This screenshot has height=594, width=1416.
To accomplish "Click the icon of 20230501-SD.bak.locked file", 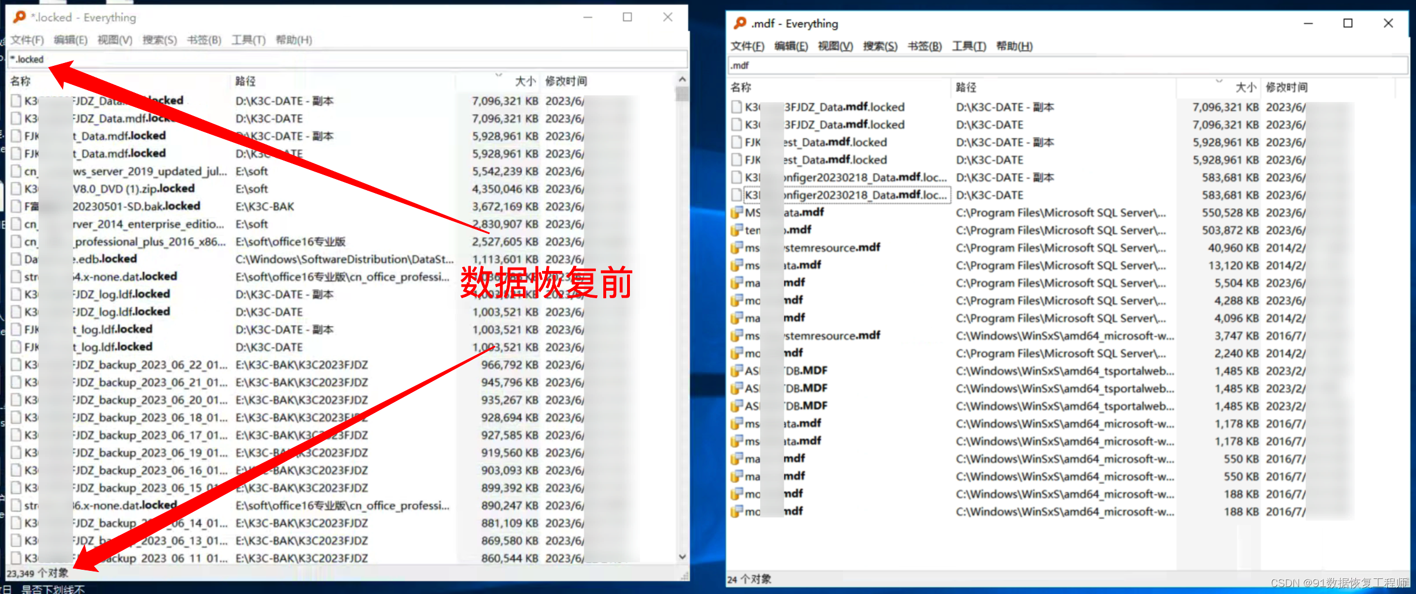I will coord(17,206).
